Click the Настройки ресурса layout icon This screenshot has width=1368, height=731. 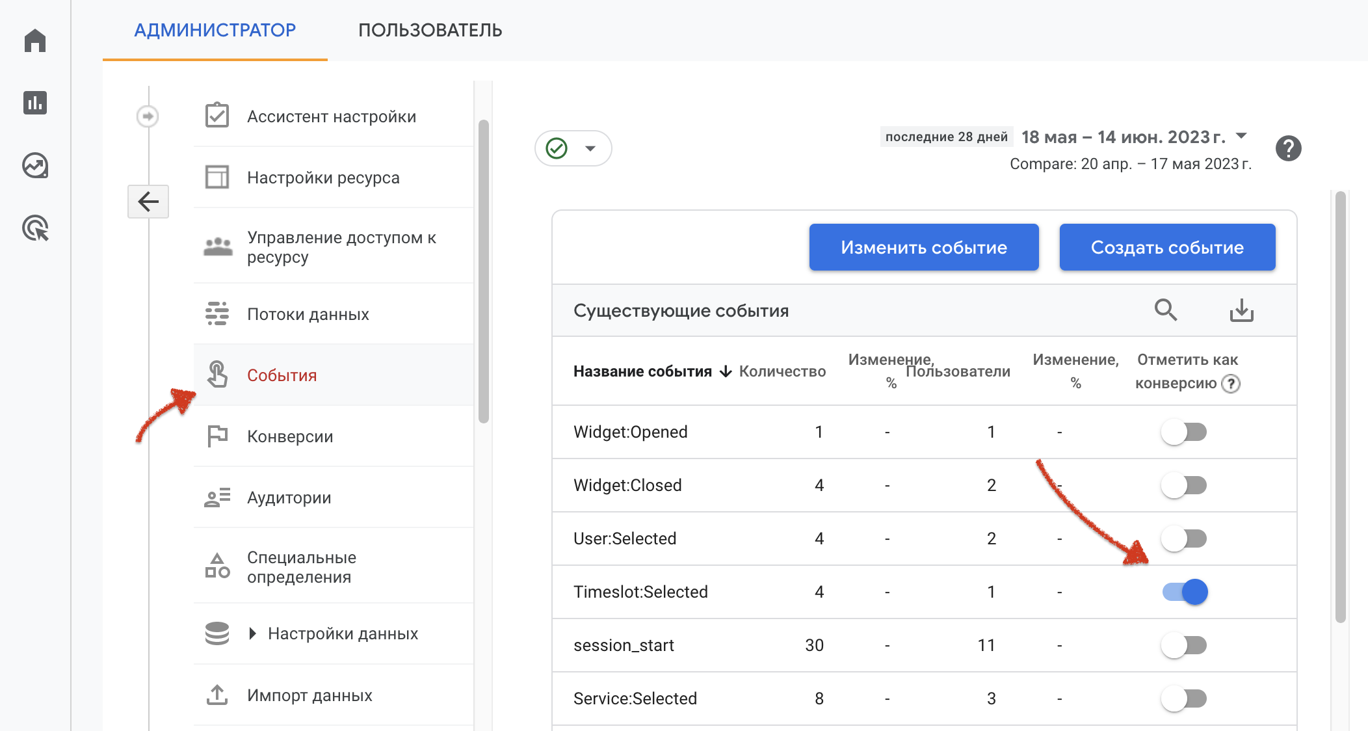tap(217, 177)
